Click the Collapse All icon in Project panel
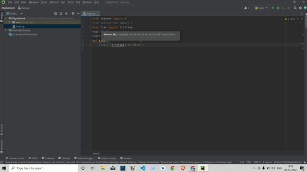 point(66,13)
